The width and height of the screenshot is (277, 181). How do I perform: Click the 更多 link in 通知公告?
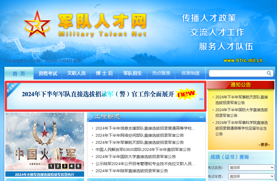pyautogui.click(x=264, y=145)
